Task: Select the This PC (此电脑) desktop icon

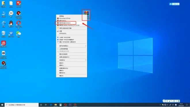Action: coord(3,14)
